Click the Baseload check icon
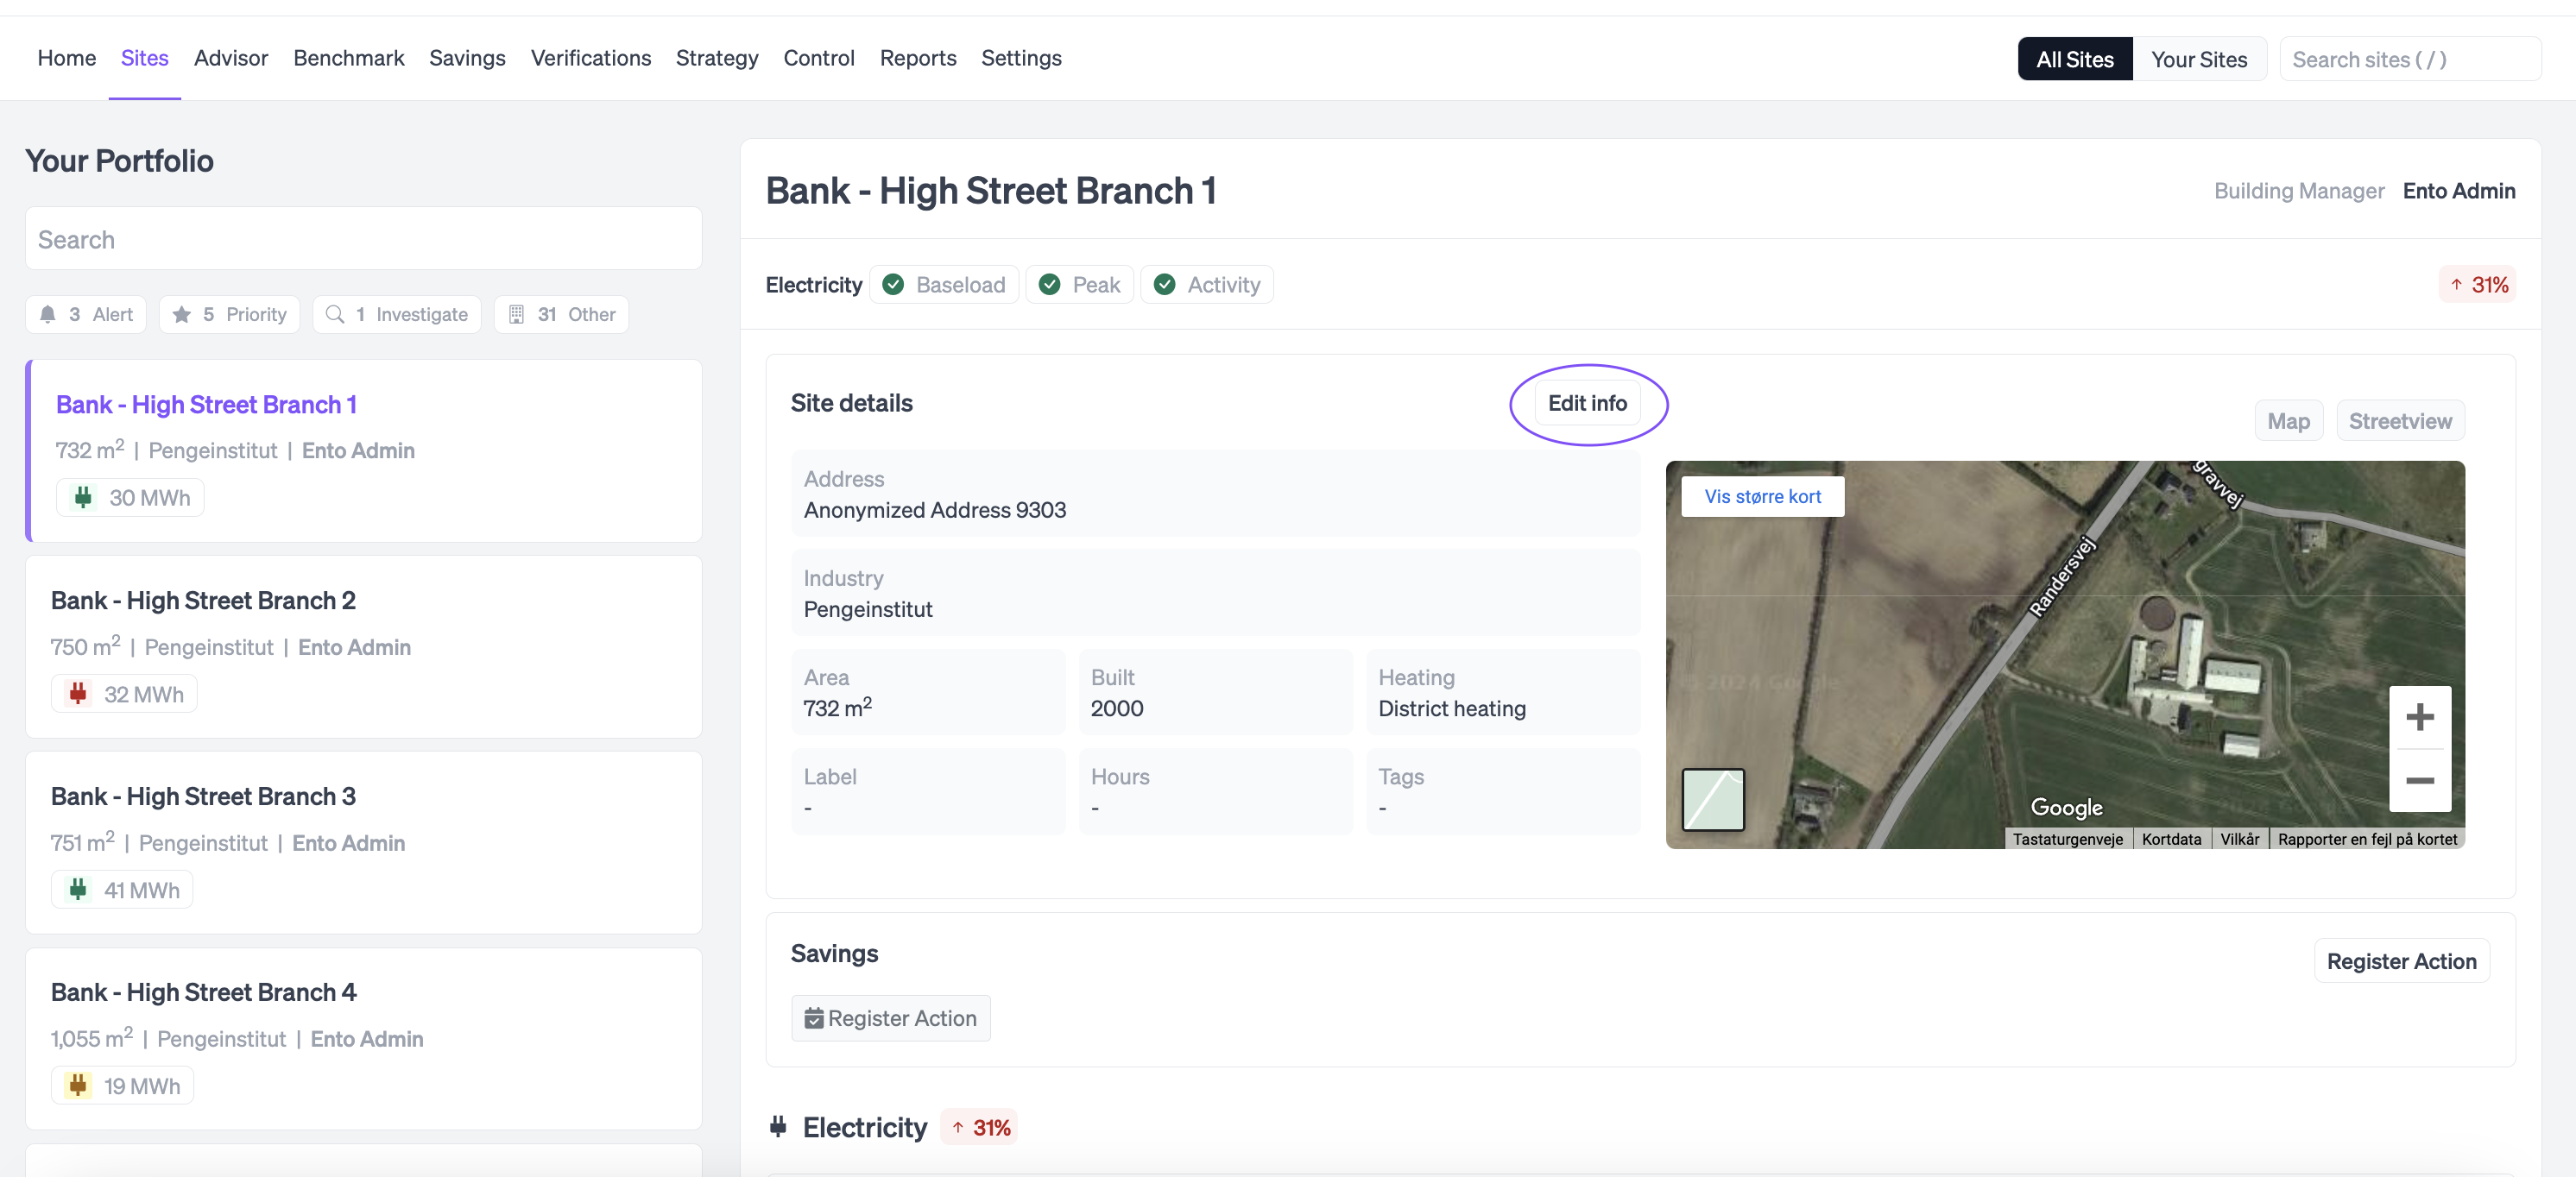Screen dimensions: 2576x1177 (x=893, y=285)
